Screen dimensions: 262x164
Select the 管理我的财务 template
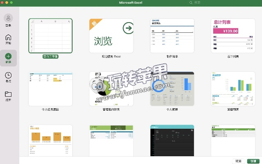pyautogui.click(x=111, y=89)
